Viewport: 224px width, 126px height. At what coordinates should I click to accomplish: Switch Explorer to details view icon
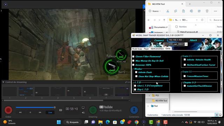click(x=217, y=115)
